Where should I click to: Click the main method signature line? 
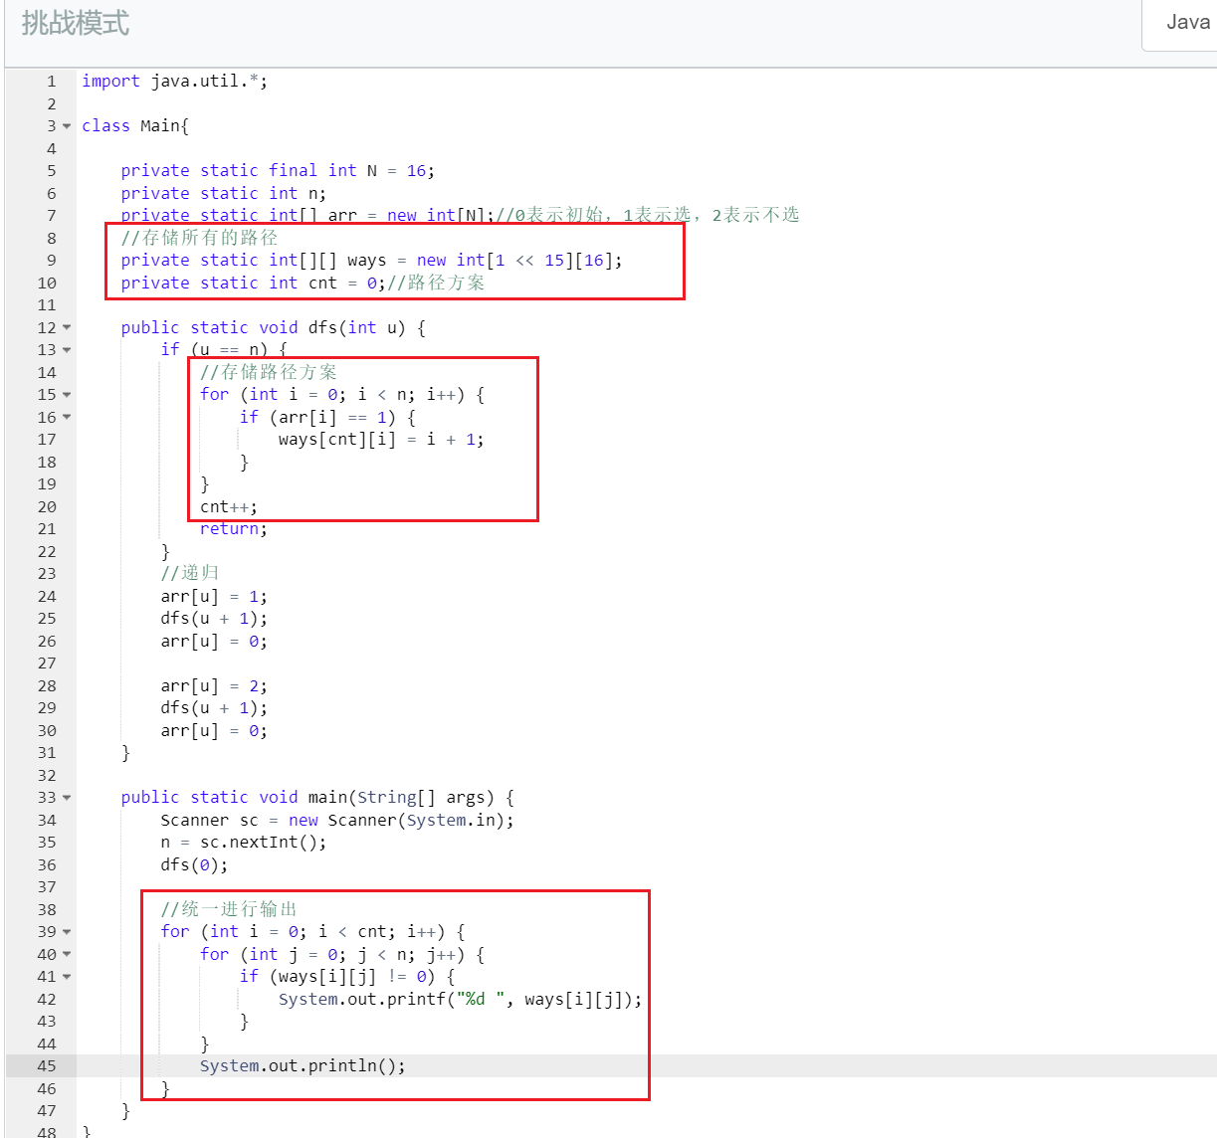point(317,798)
